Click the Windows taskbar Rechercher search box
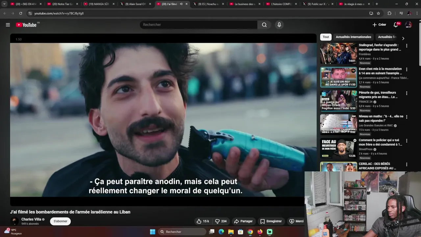 click(x=183, y=232)
